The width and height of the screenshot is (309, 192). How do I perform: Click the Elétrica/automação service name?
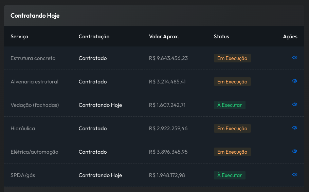tap(34, 152)
